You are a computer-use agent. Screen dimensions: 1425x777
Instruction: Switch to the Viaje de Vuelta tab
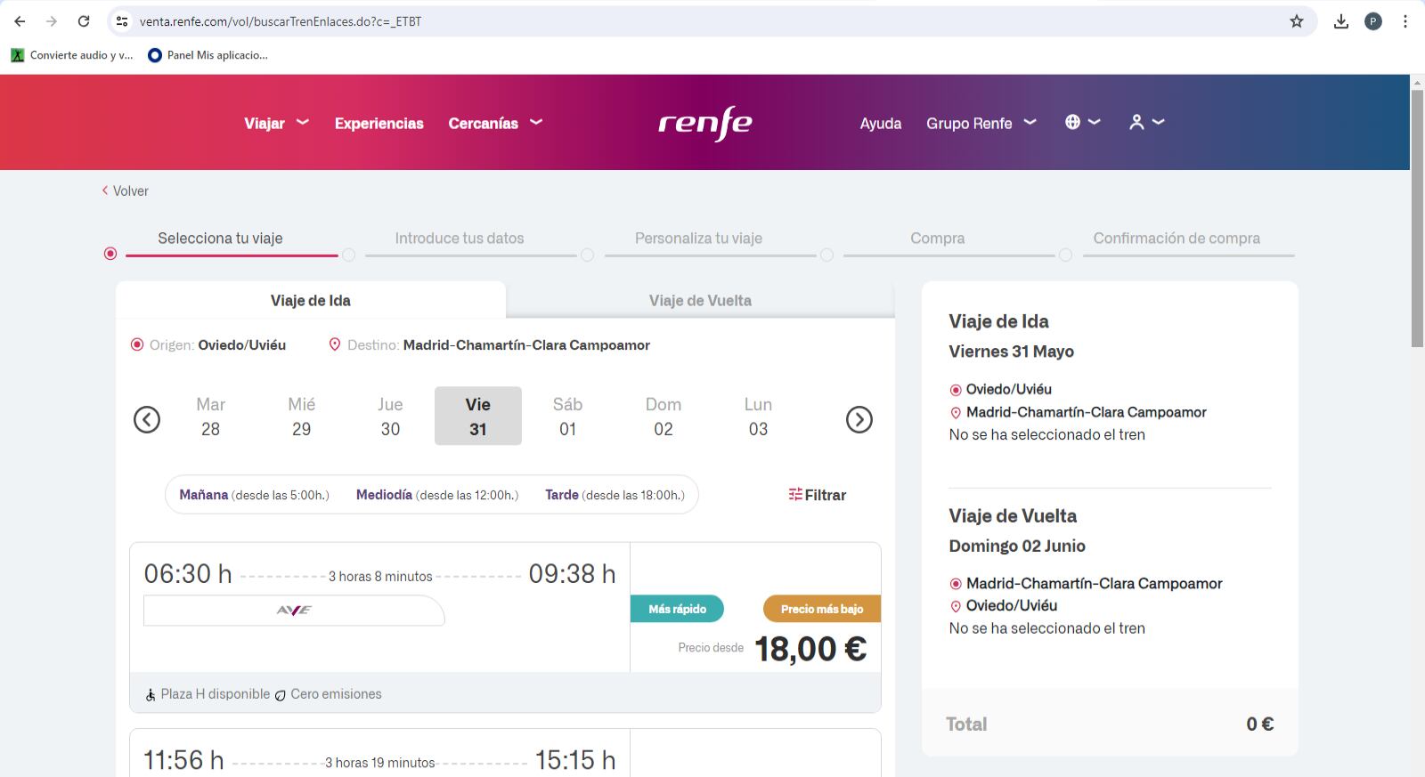point(700,300)
